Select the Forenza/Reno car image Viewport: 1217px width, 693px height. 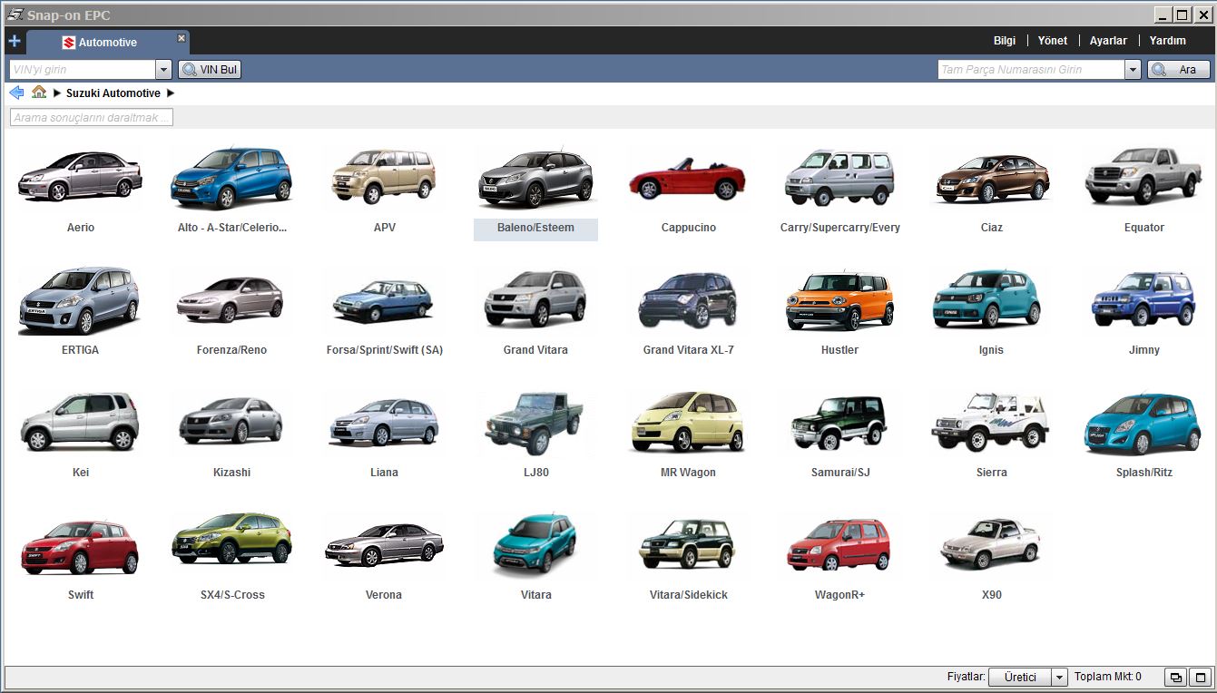(231, 300)
